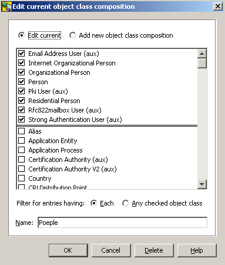Click the Delete button
Image resolution: width=225 pixels, height=265 pixels.
(154, 250)
